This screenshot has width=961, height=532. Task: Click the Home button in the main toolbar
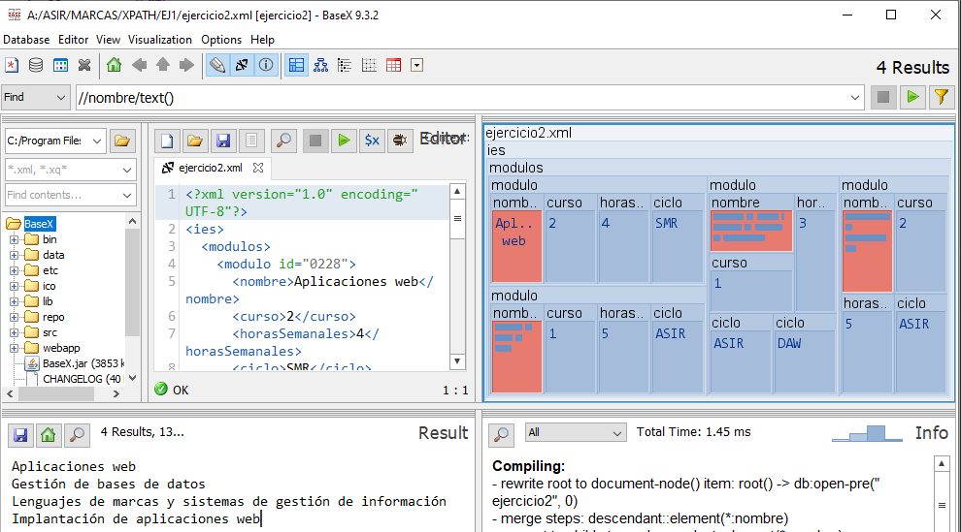[115, 66]
